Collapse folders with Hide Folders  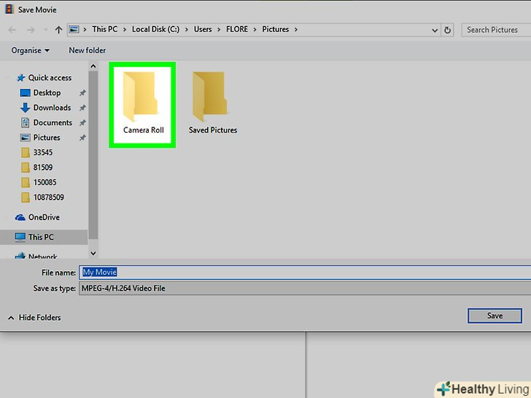(34, 318)
